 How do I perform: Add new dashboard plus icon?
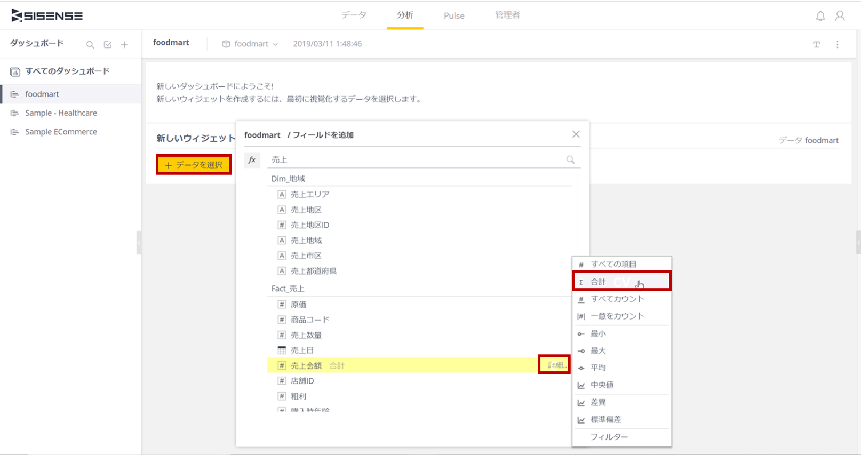pos(124,45)
